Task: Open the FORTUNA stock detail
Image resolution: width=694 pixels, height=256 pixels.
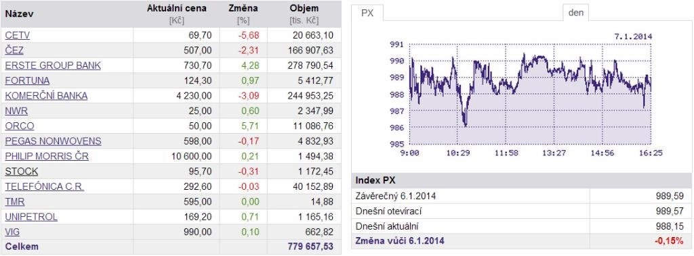Action: click(x=27, y=81)
